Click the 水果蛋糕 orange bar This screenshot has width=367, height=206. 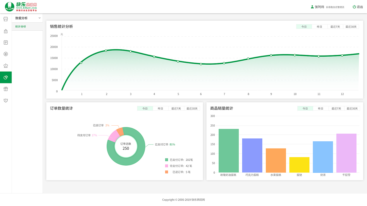pos(276,161)
